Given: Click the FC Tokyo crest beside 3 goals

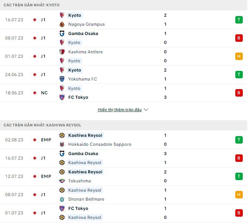Looking at the screenshot, I should (x=62, y=97).
